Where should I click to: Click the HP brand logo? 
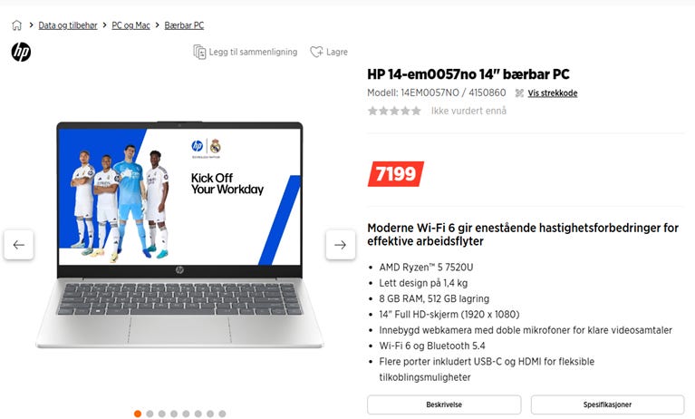point(21,52)
